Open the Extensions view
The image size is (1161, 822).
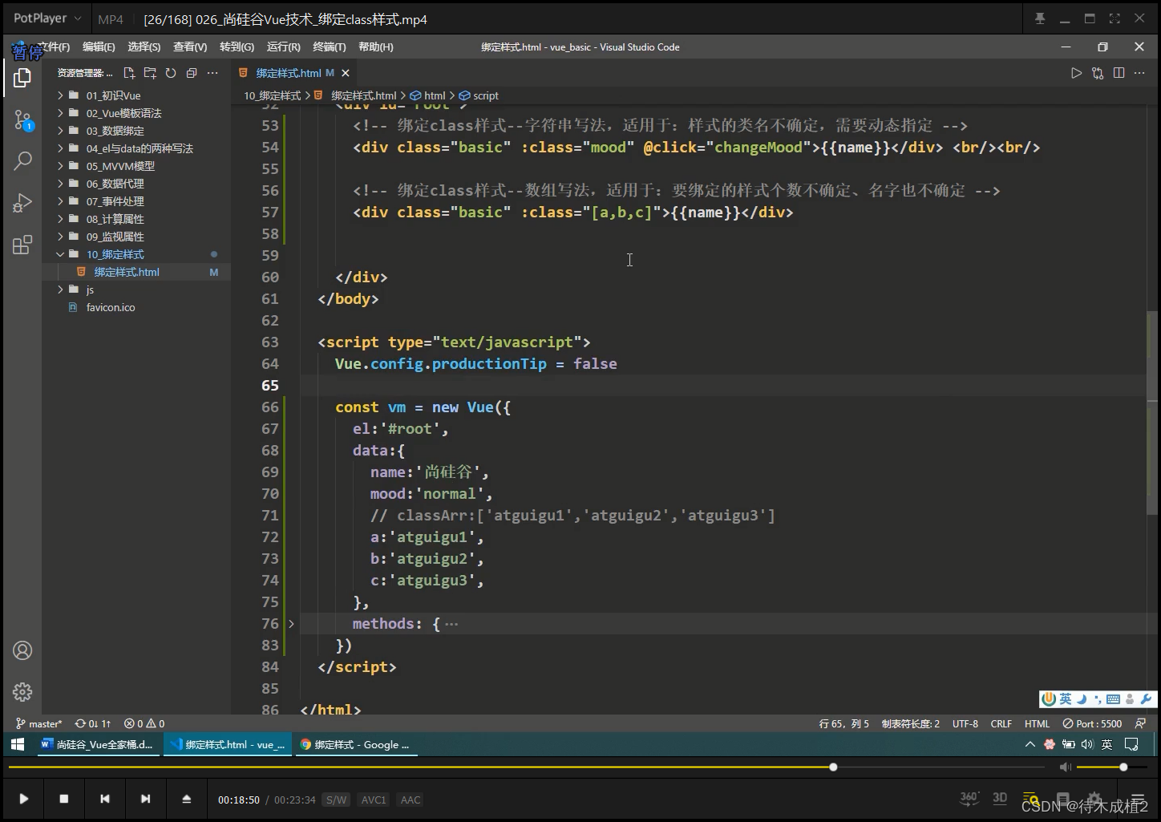(22, 245)
